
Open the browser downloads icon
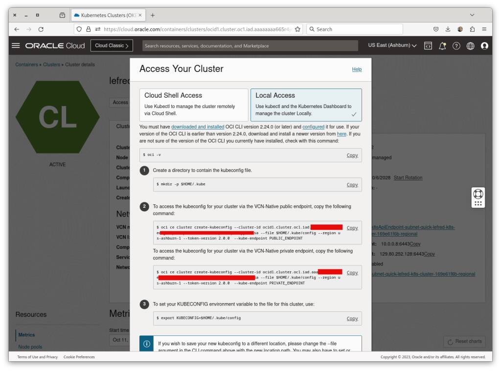click(x=448, y=29)
